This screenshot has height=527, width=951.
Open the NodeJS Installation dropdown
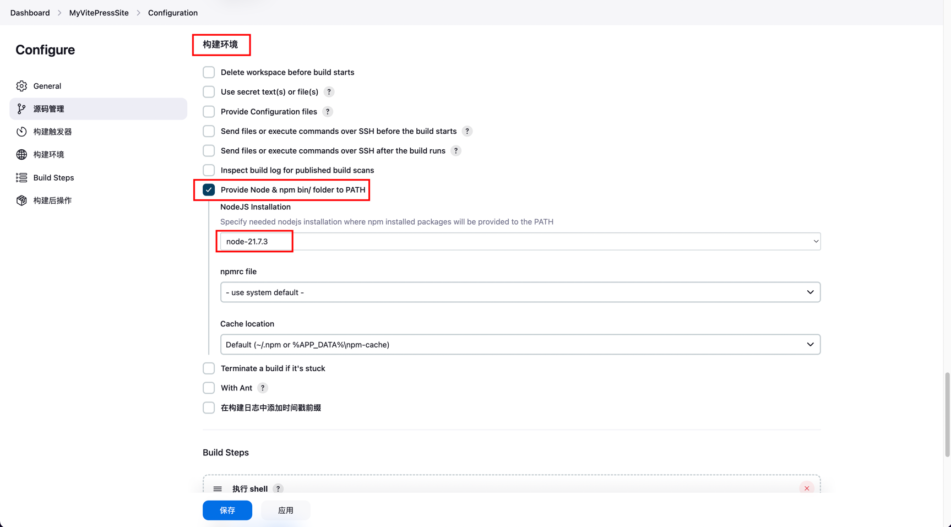(520, 242)
